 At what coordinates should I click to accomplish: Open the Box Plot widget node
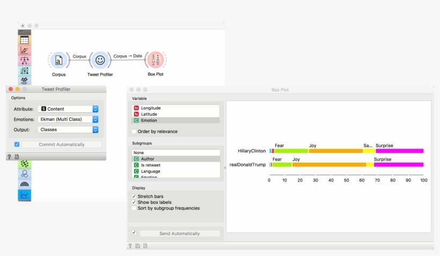tap(156, 60)
